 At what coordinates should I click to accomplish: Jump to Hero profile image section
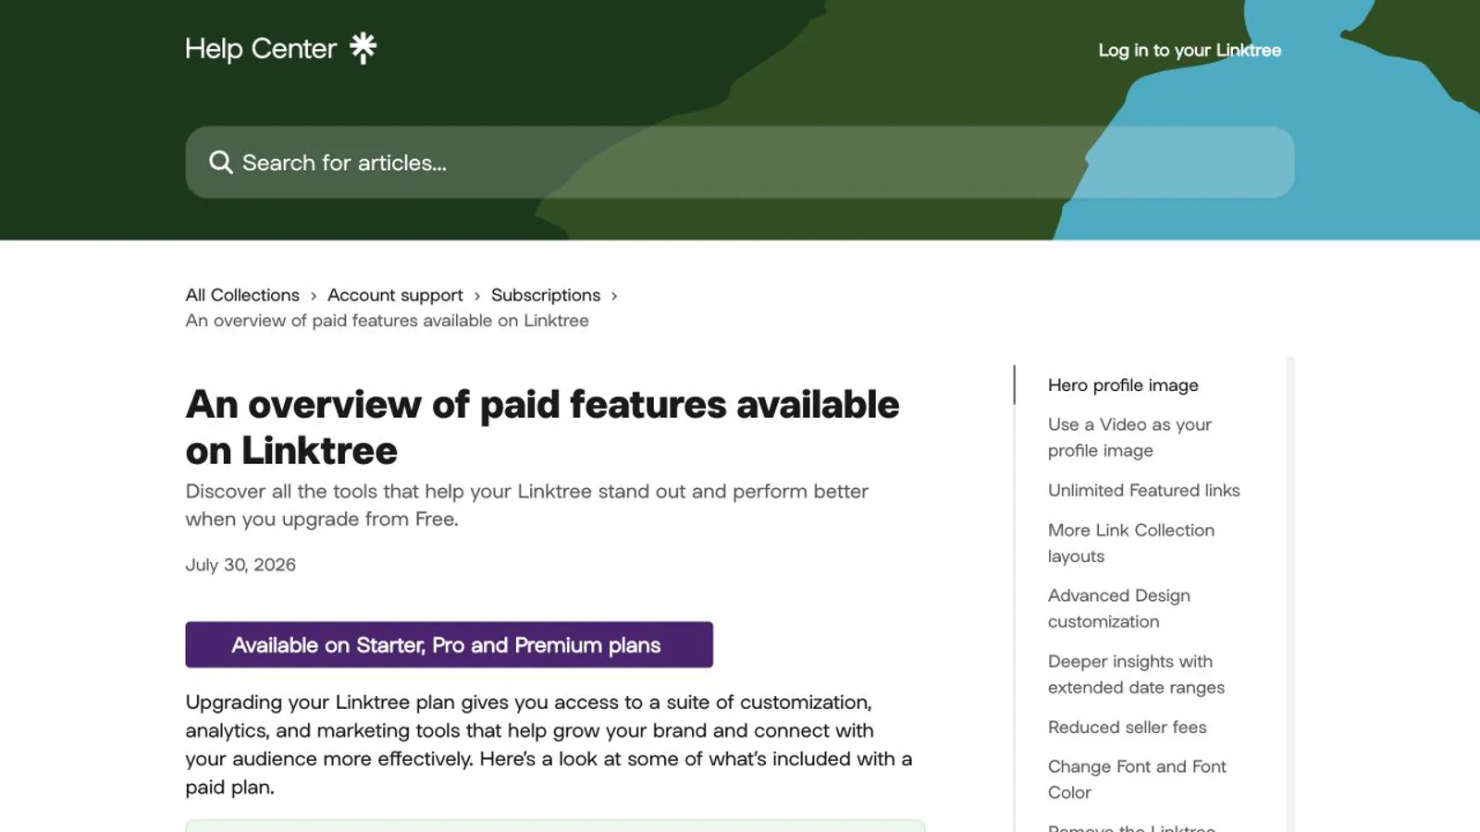1123,385
